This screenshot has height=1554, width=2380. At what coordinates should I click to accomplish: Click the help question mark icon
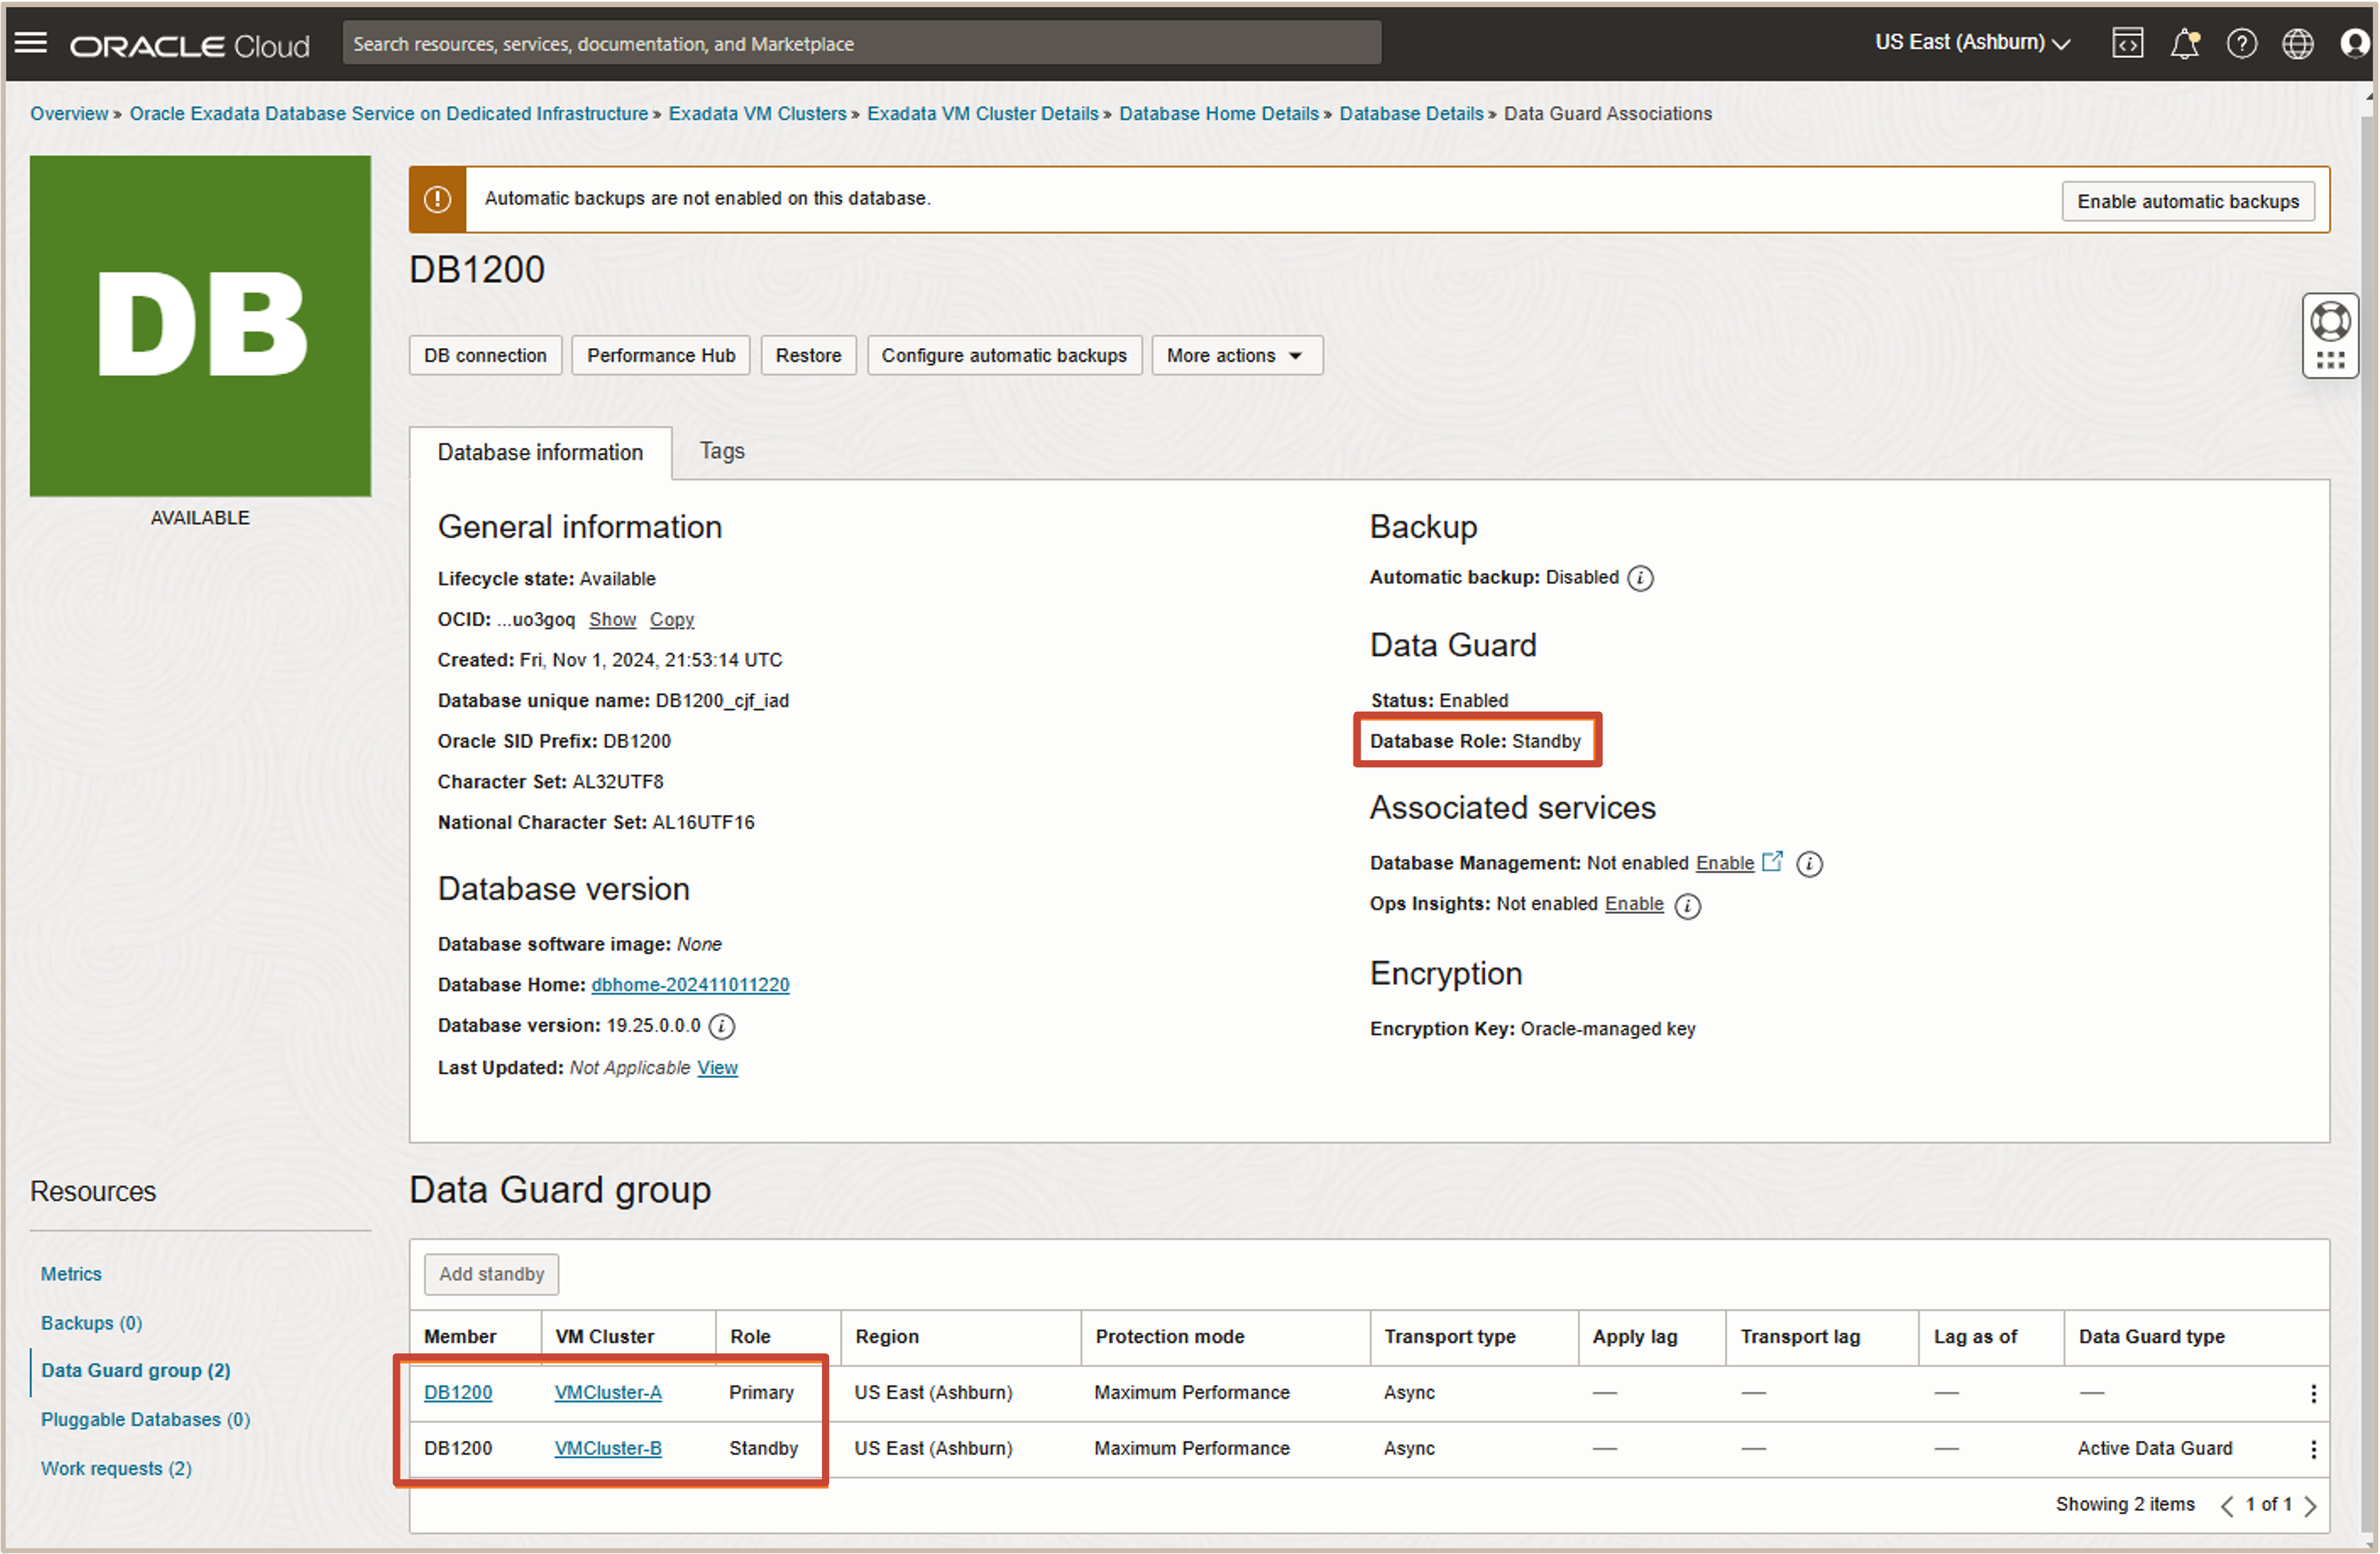(2241, 43)
